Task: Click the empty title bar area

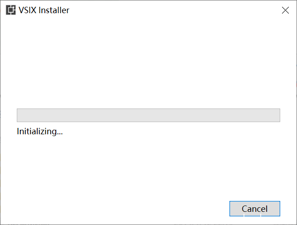Action: pos(172,10)
